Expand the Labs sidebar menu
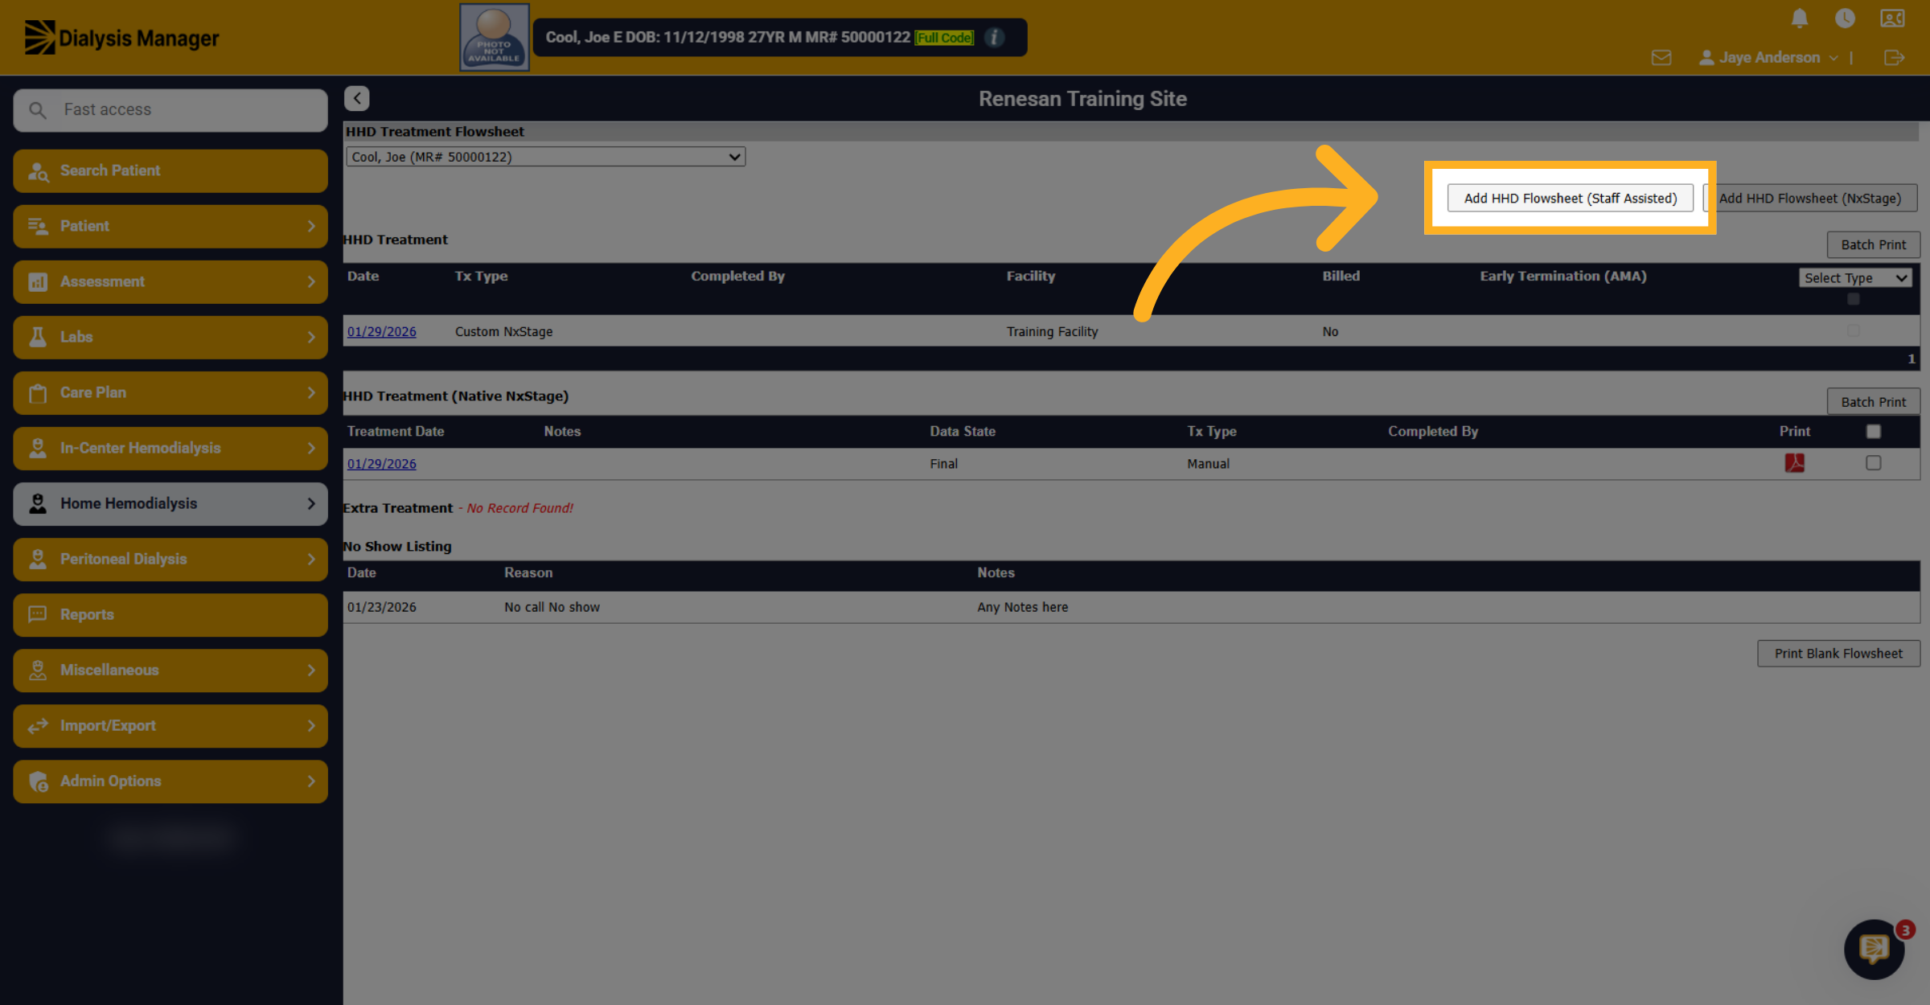The image size is (1930, 1005). coord(170,337)
